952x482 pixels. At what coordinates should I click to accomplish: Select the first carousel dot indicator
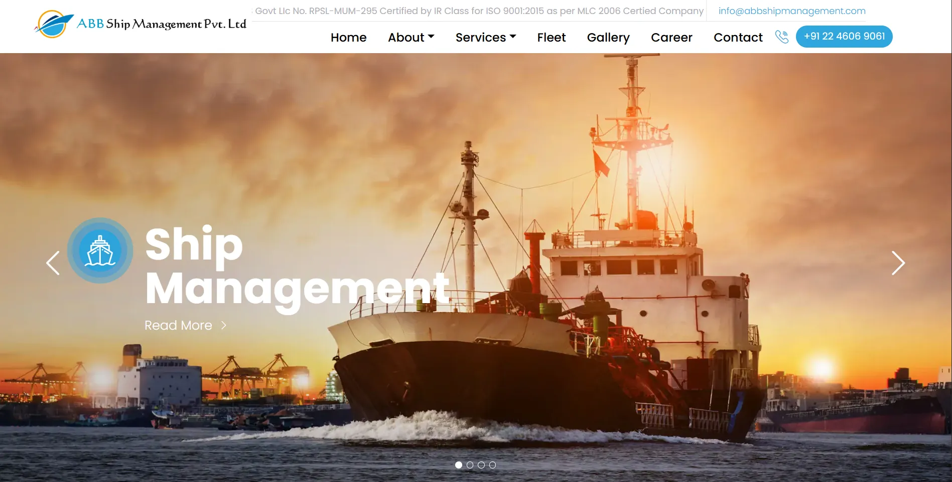(458, 465)
